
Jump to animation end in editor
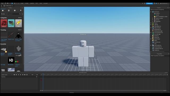click(25, 75)
